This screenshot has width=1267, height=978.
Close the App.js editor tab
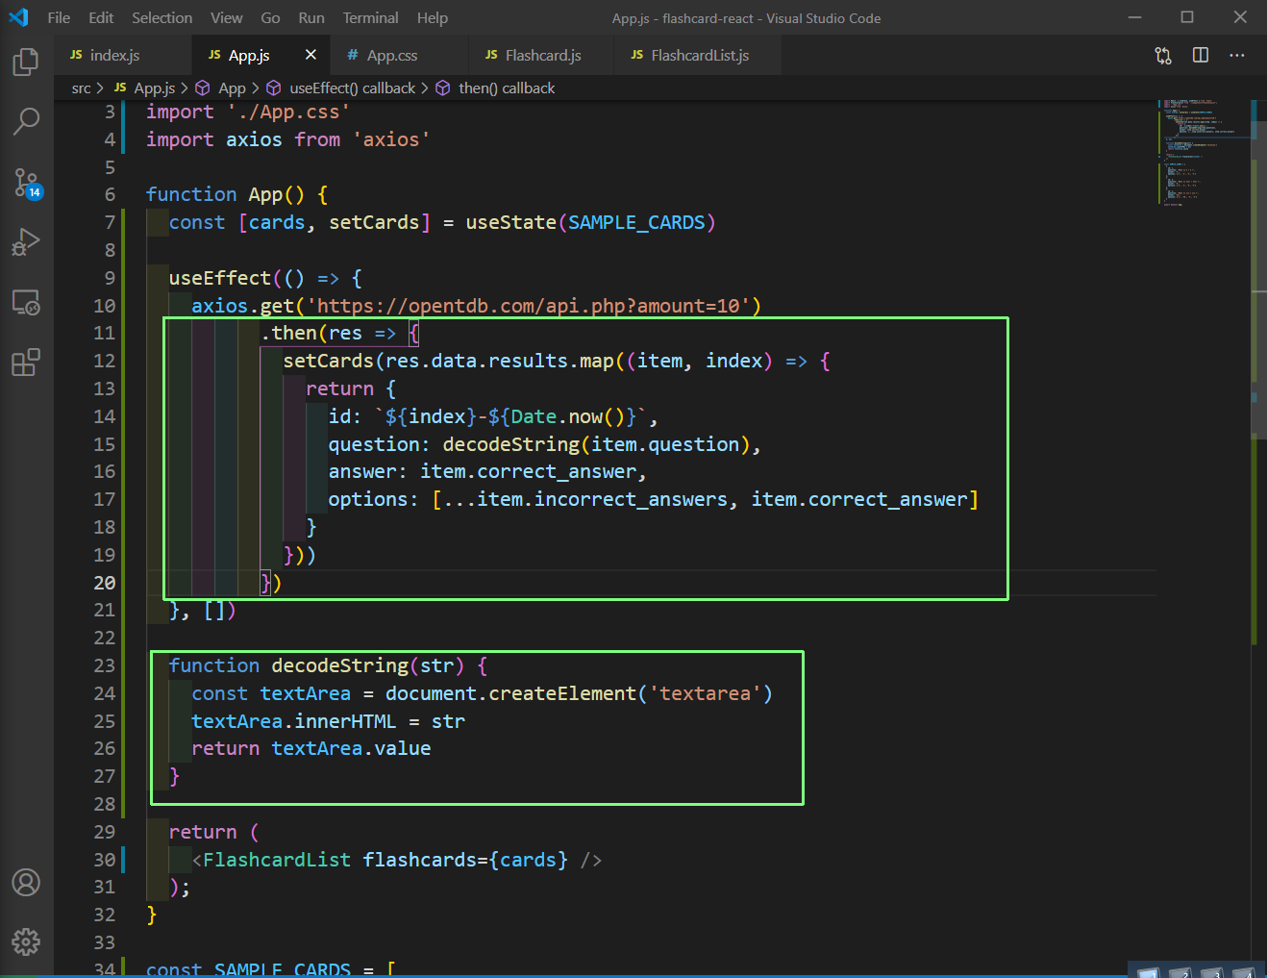(311, 55)
